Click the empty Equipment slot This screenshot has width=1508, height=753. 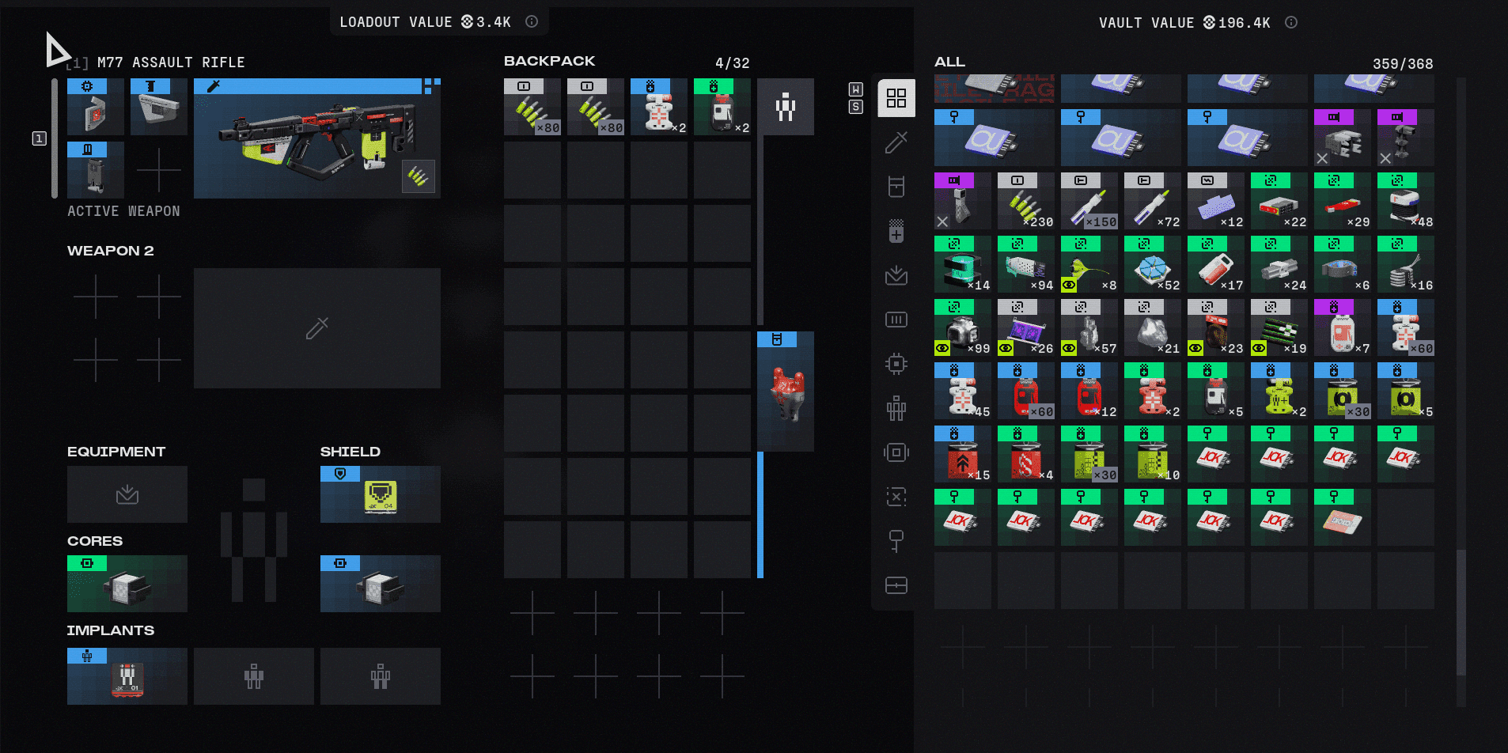pos(127,494)
